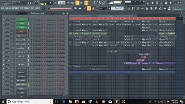Viewport: 185px width, 104px height.
Task: Click the stop playback button
Action: point(51,3)
